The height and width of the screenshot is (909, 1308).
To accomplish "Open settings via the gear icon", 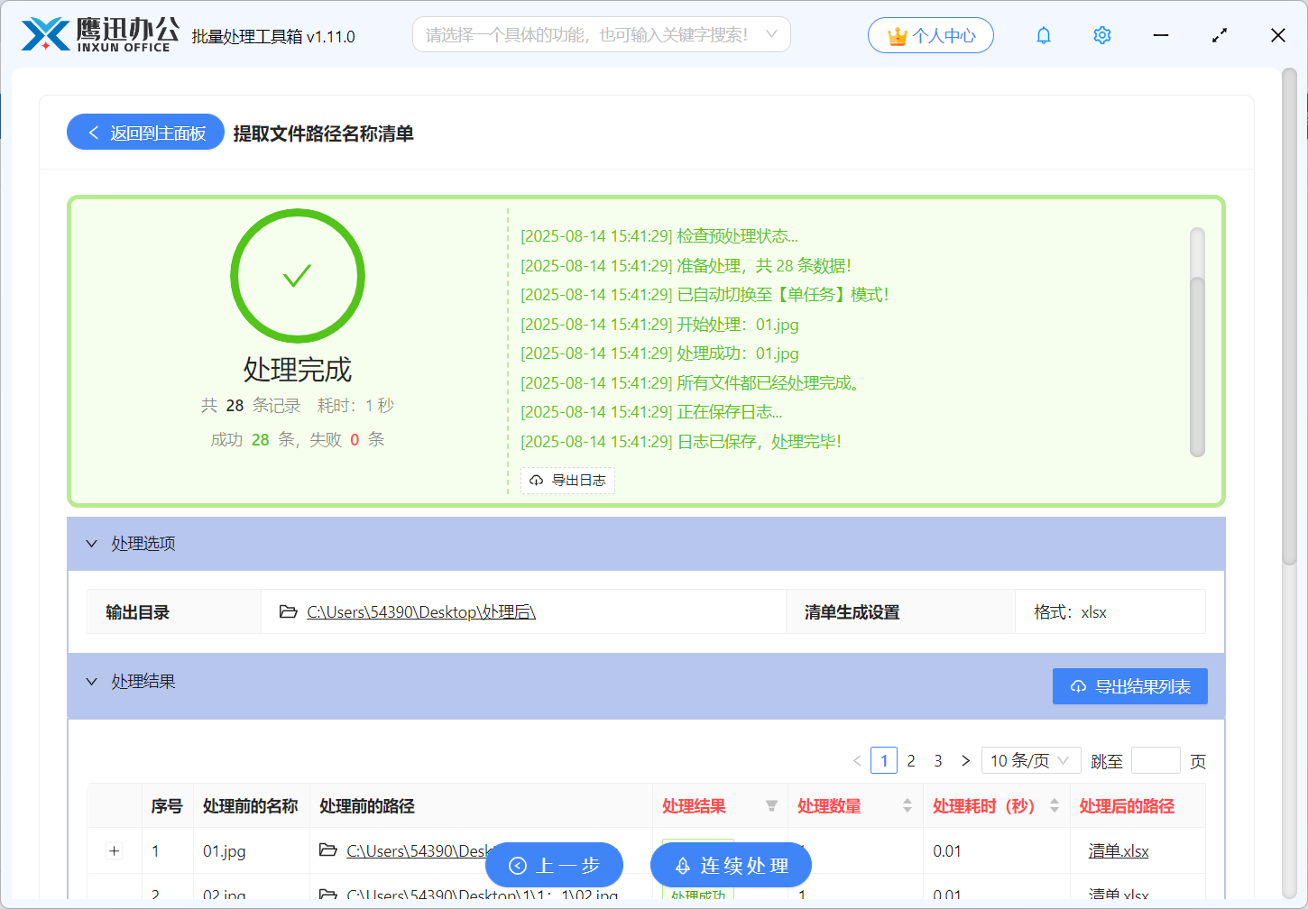I will point(1102,35).
